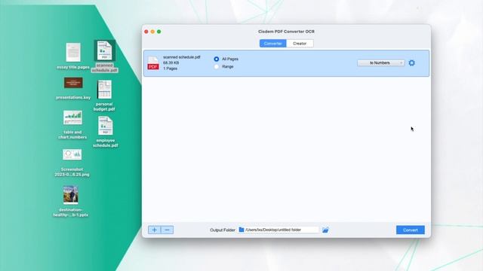Open the 'to Numbers' format dropdown

[381, 63]
